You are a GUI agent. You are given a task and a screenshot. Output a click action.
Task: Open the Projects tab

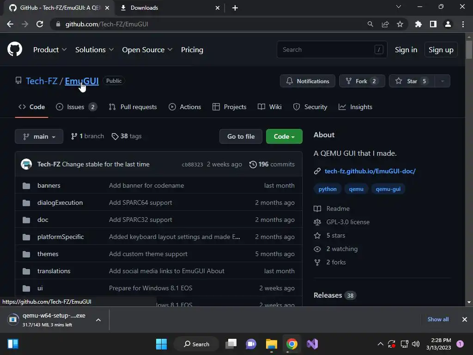[x=230, y=107]
